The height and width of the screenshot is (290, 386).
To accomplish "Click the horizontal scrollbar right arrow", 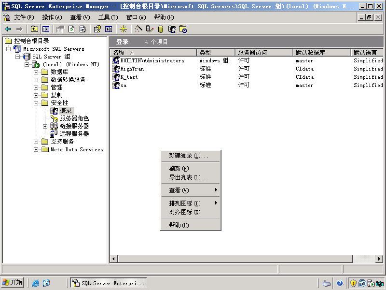I will tap(379, 259).
